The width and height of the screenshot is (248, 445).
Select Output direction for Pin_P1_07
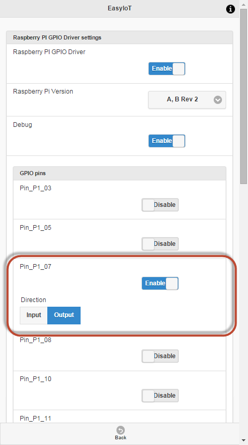(64, 315)
